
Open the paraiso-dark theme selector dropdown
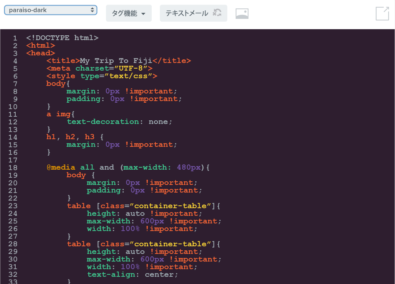click(51, 9)
